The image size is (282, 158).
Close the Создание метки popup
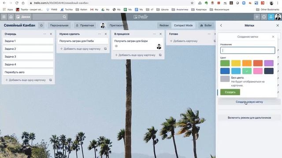point(273,37)
